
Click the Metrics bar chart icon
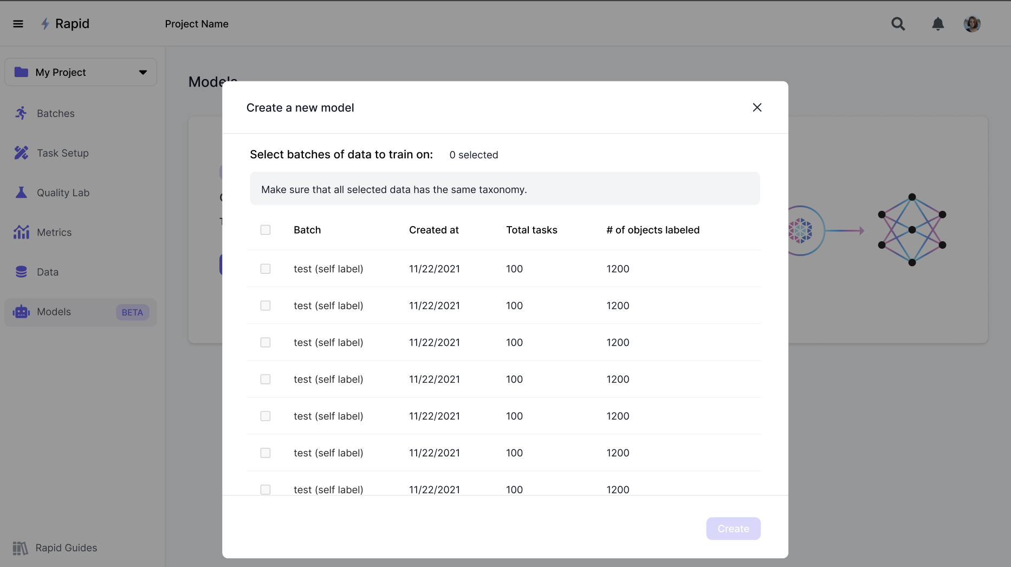(x=21, y=232)
